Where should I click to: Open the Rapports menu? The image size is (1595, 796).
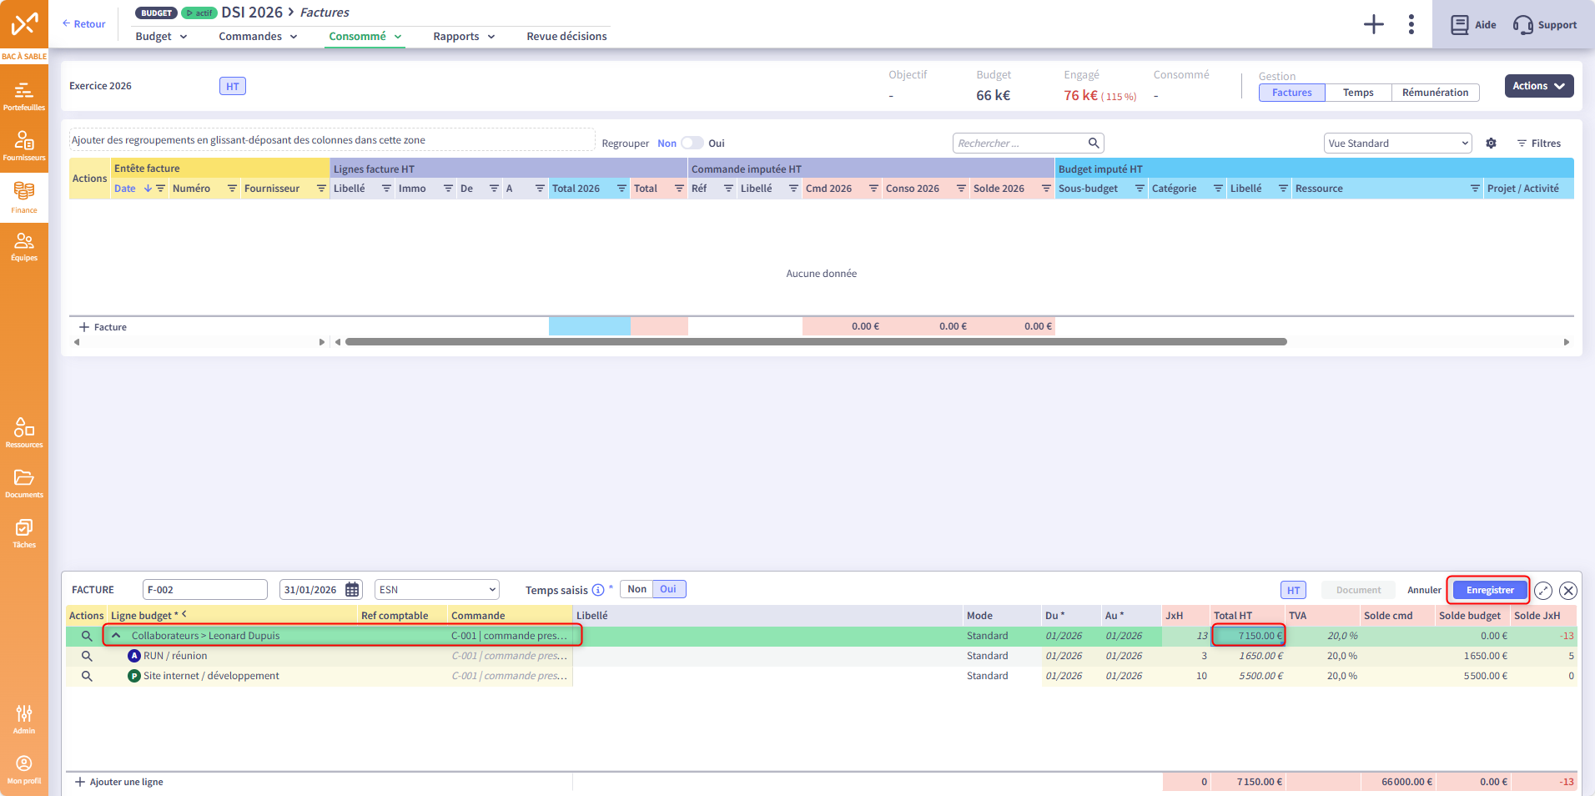[464, 37]
